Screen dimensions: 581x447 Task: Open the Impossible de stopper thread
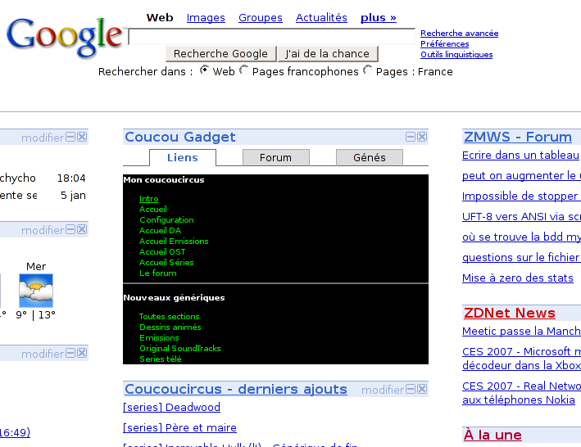pyautogui.click(x=520, y=196)
